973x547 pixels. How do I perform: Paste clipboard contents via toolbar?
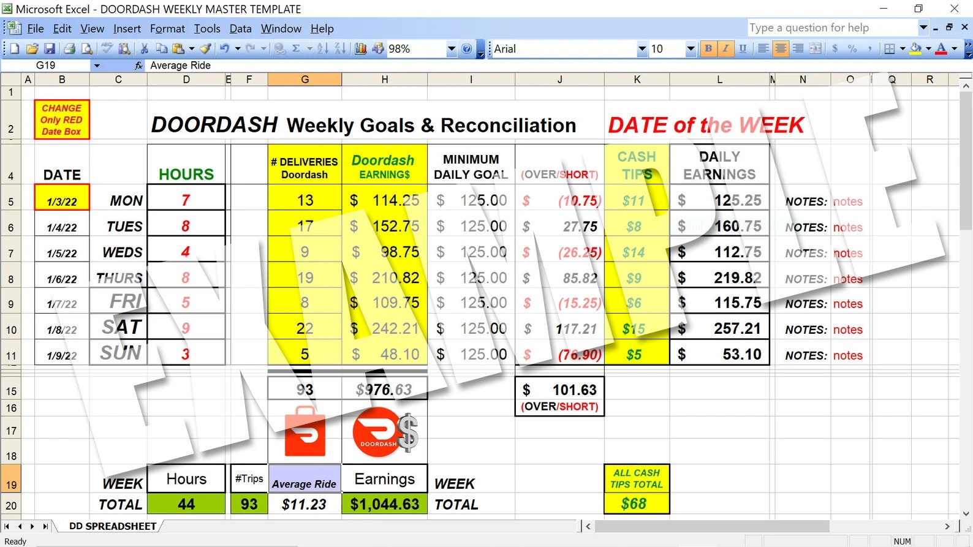178,48
